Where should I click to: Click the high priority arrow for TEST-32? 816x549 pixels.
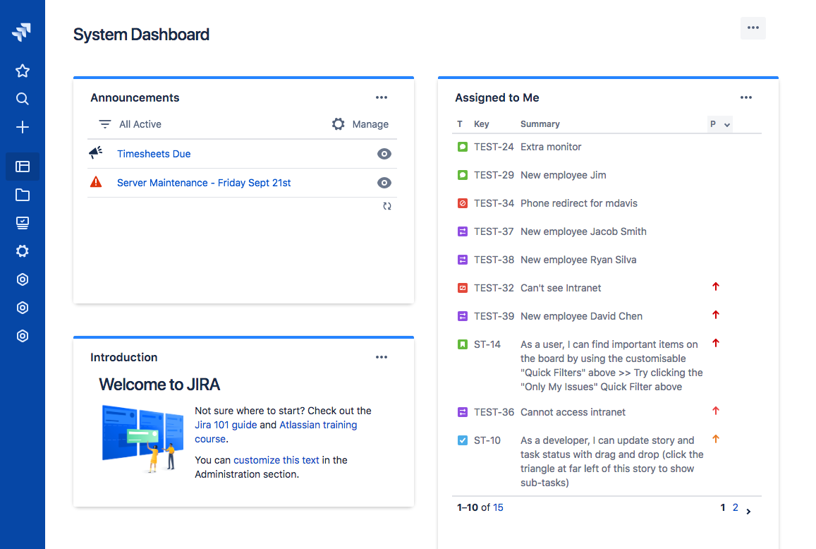tap(716, 286)
